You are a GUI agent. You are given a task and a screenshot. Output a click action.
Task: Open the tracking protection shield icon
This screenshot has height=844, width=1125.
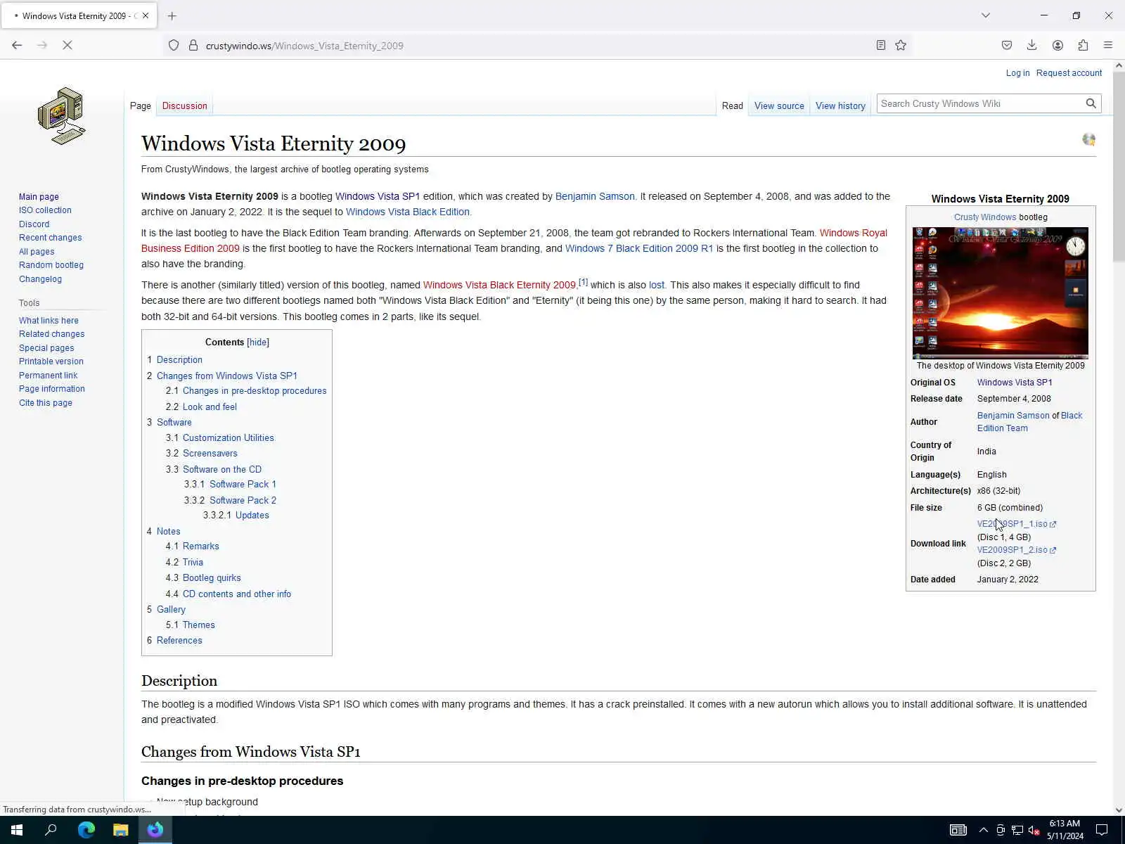pyautogui.click(x=174, y=46)
